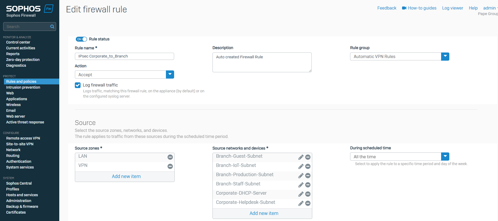Open the During scheduled time dropdown
This screenshot has width=498, height=221.
click(x=400, y=157)
